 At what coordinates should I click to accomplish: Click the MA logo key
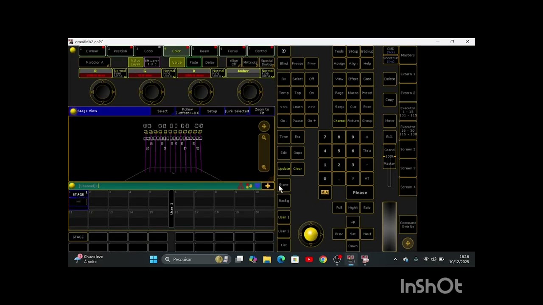point(325,192)
